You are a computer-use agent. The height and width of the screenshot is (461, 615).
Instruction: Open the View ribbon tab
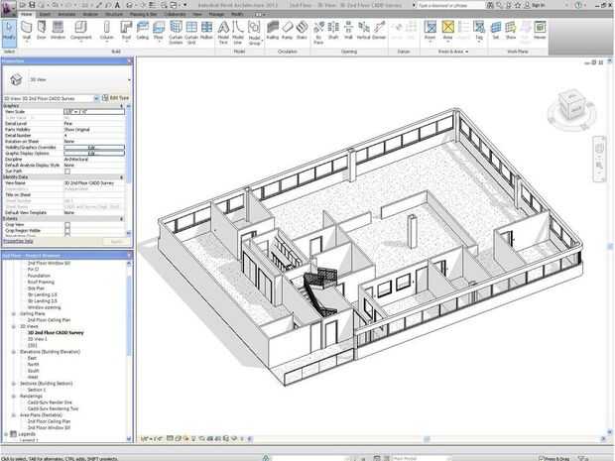pos(196,14)
